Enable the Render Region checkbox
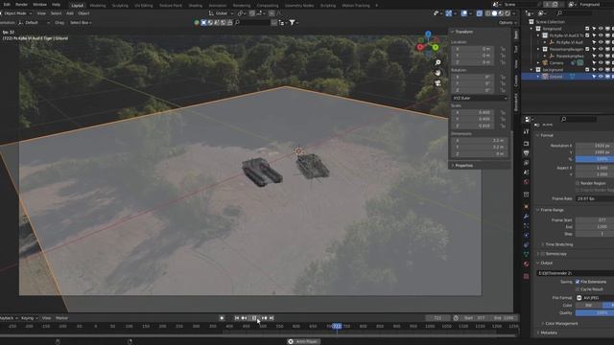Image resolution: width=614 pixels, height=345 pixels. pyautogui.click(x=578, y=183)
